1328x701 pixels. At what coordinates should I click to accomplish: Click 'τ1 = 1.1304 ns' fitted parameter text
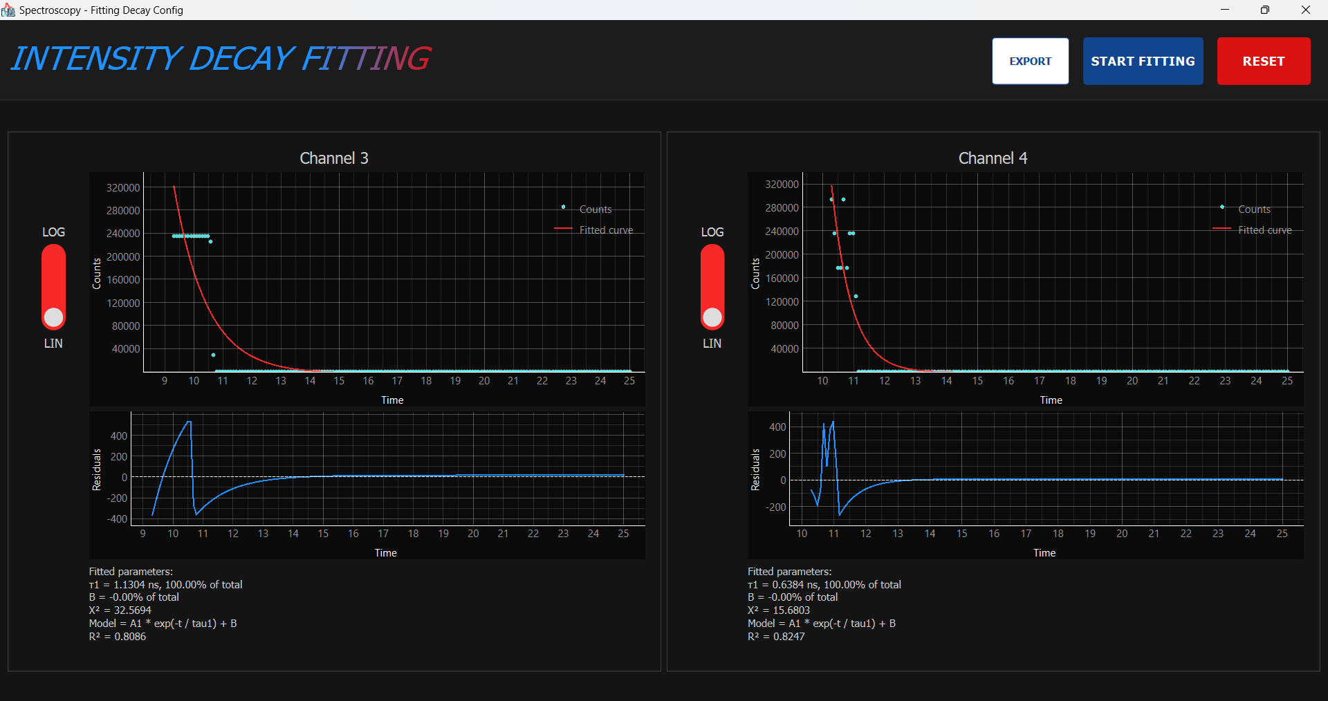124,584
